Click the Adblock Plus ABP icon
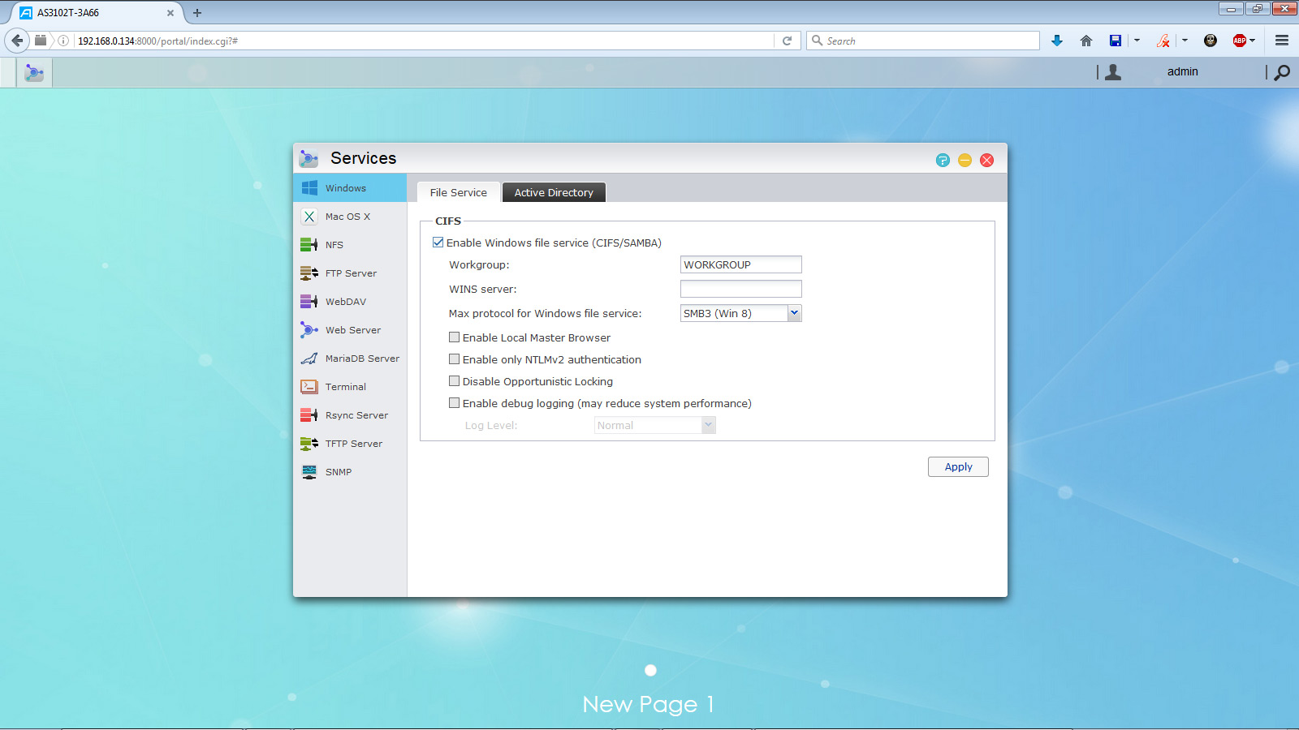Screen dimensions: 1299x730 coord(1239,41)
